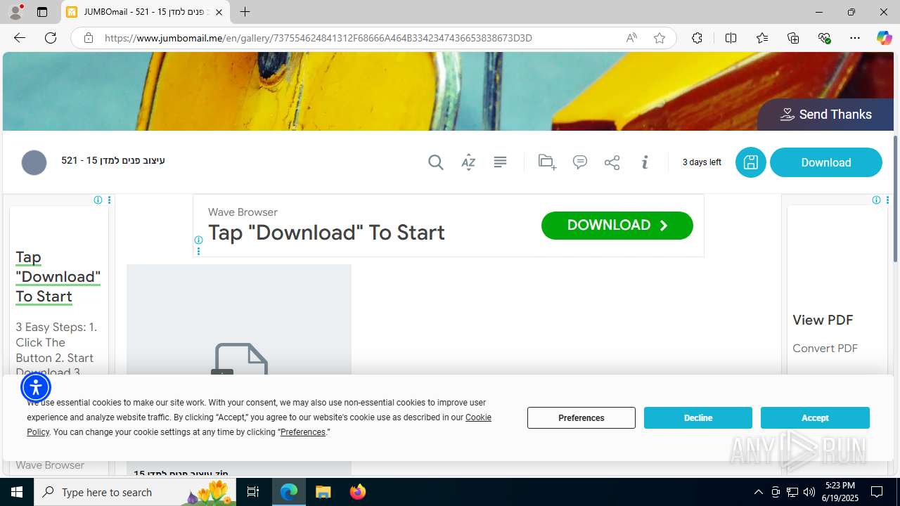Screen dimensions: 900x506
Task: View site information lock icon
Action: (89, 38)
